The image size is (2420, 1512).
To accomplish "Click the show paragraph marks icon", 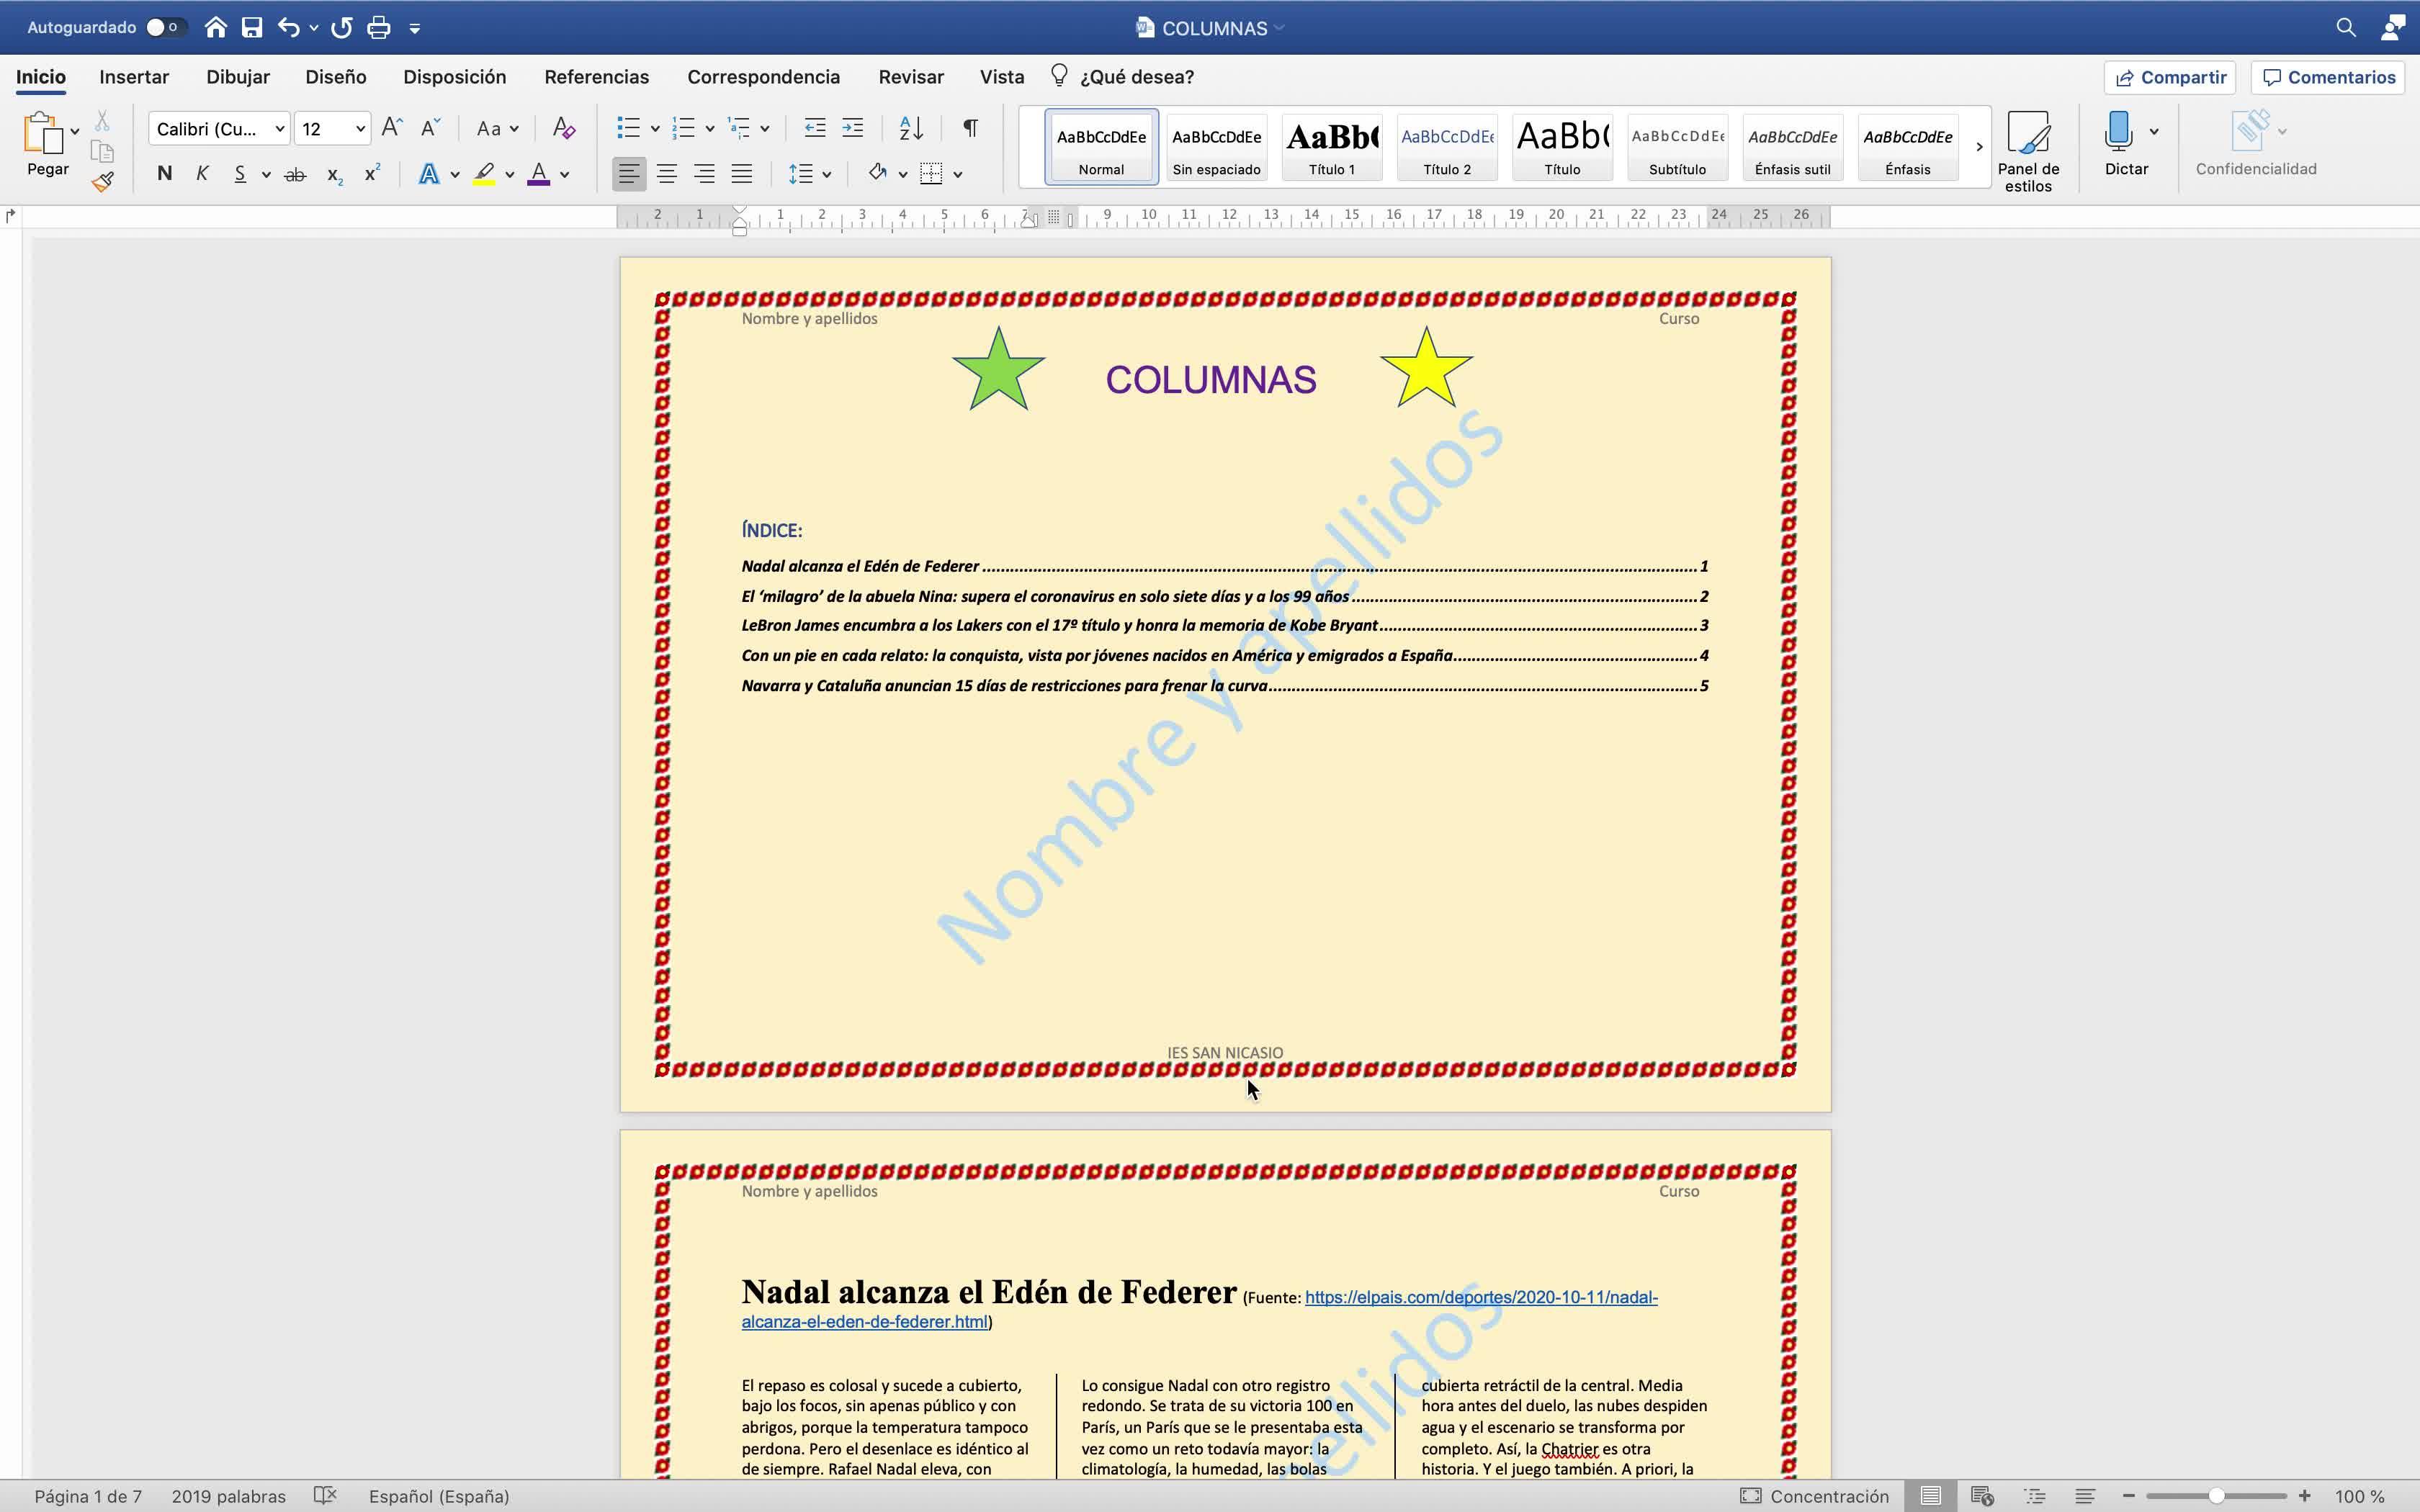I will 969,128.
